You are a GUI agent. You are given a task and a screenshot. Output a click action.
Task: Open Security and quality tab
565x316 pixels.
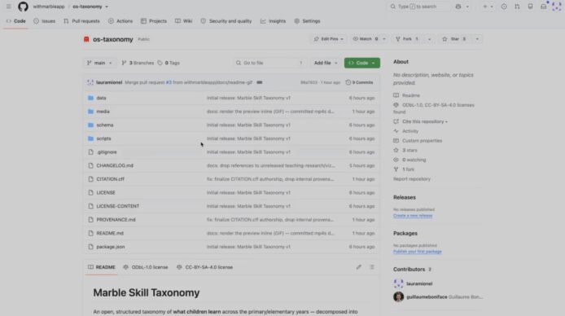click(x=226, y=21)
